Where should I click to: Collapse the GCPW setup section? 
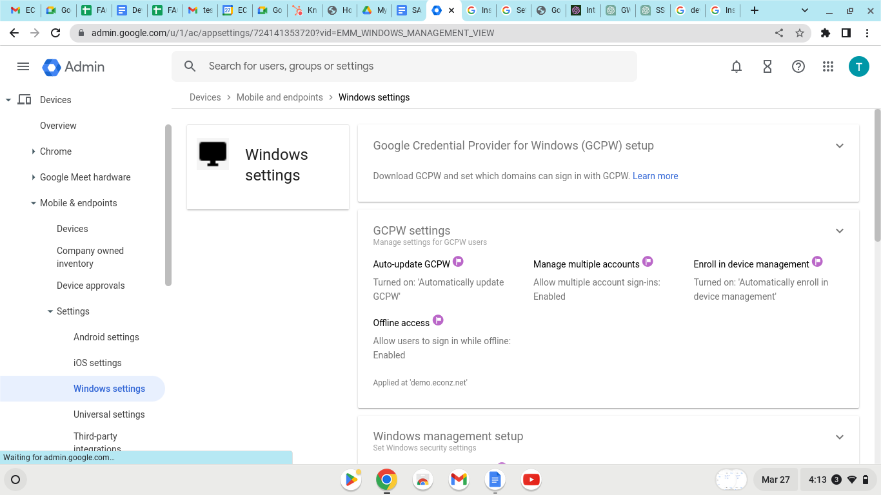click(840, 146)
